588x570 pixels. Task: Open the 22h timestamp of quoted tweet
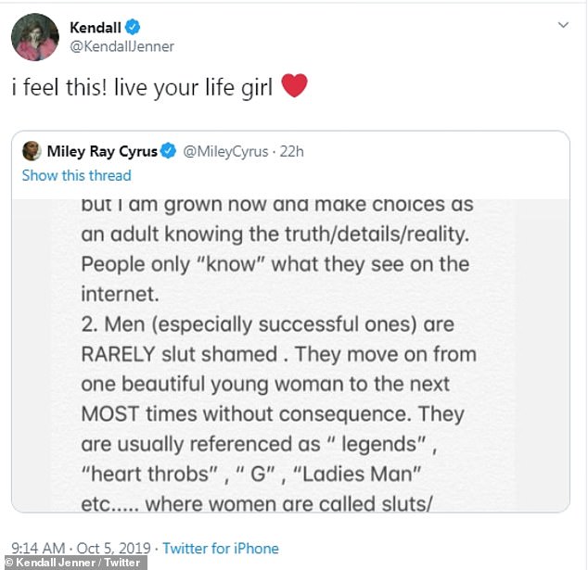tap(292, 151)
